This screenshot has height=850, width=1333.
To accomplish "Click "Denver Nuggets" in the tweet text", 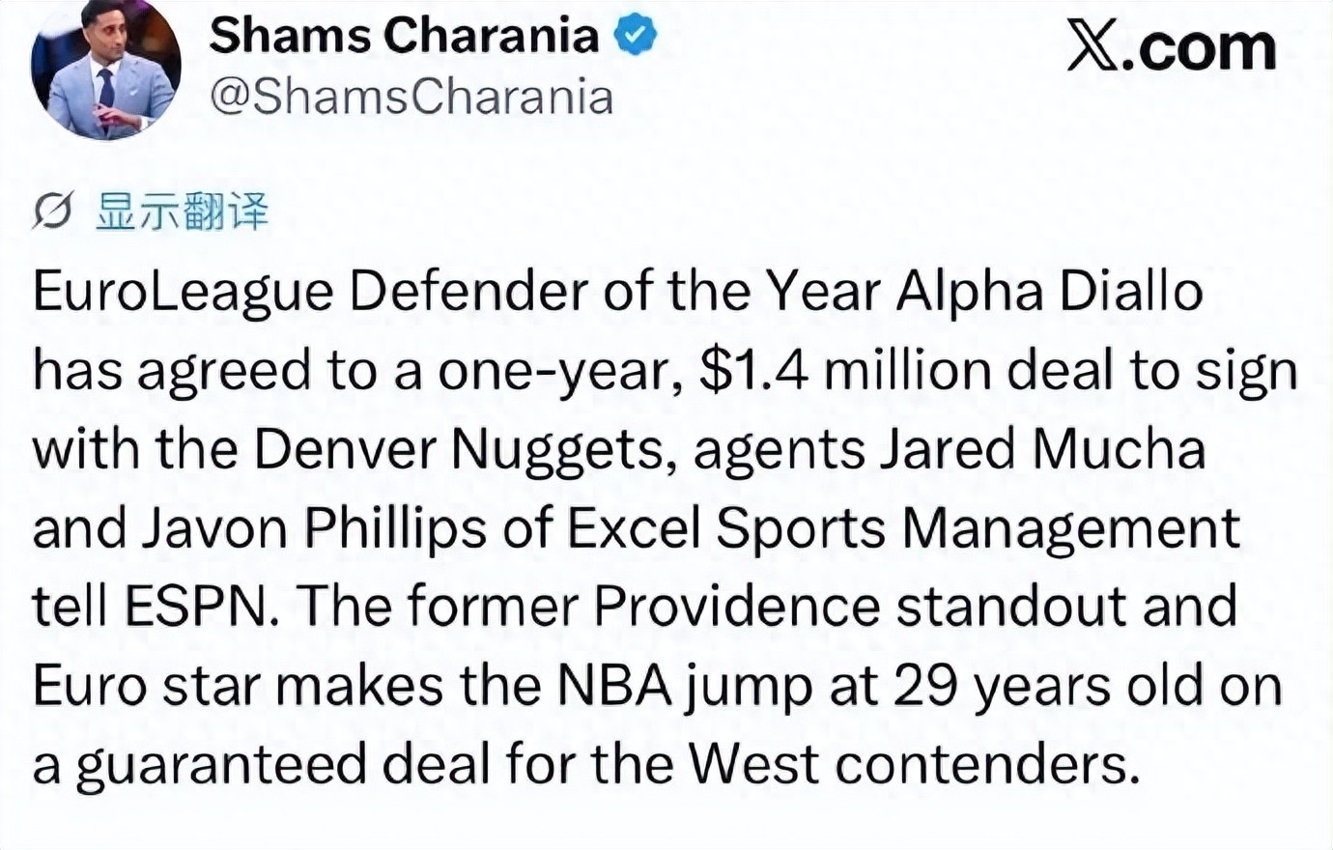I will click(465, 450).
